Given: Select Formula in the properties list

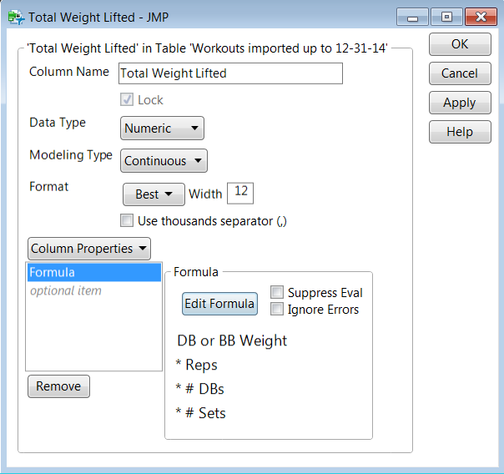Looking at the screenshot, I should click(93, 273).
